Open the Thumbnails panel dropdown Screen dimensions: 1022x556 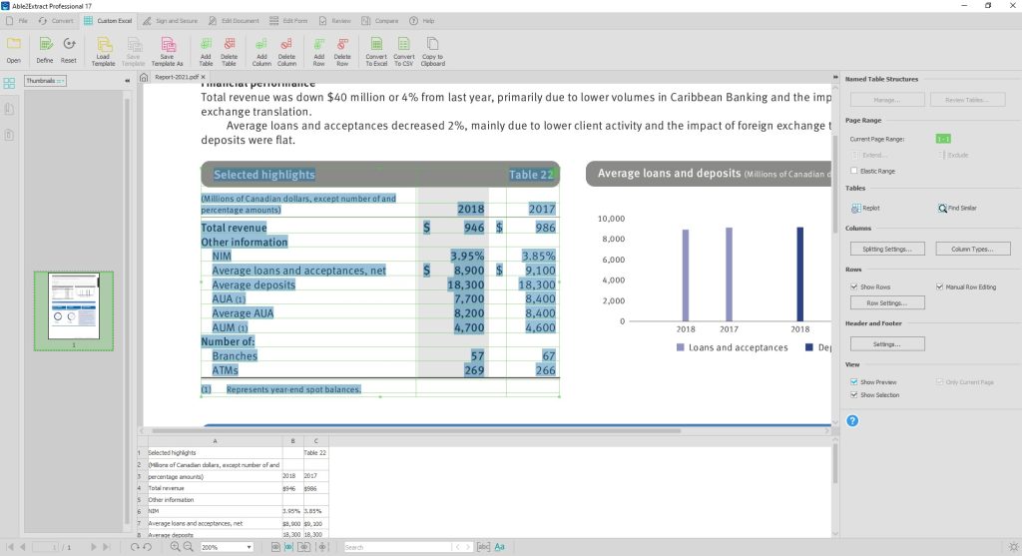(46, 80)
